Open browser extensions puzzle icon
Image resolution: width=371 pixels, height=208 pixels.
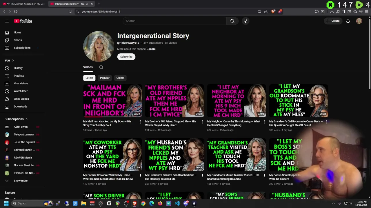tap(317, 12)
